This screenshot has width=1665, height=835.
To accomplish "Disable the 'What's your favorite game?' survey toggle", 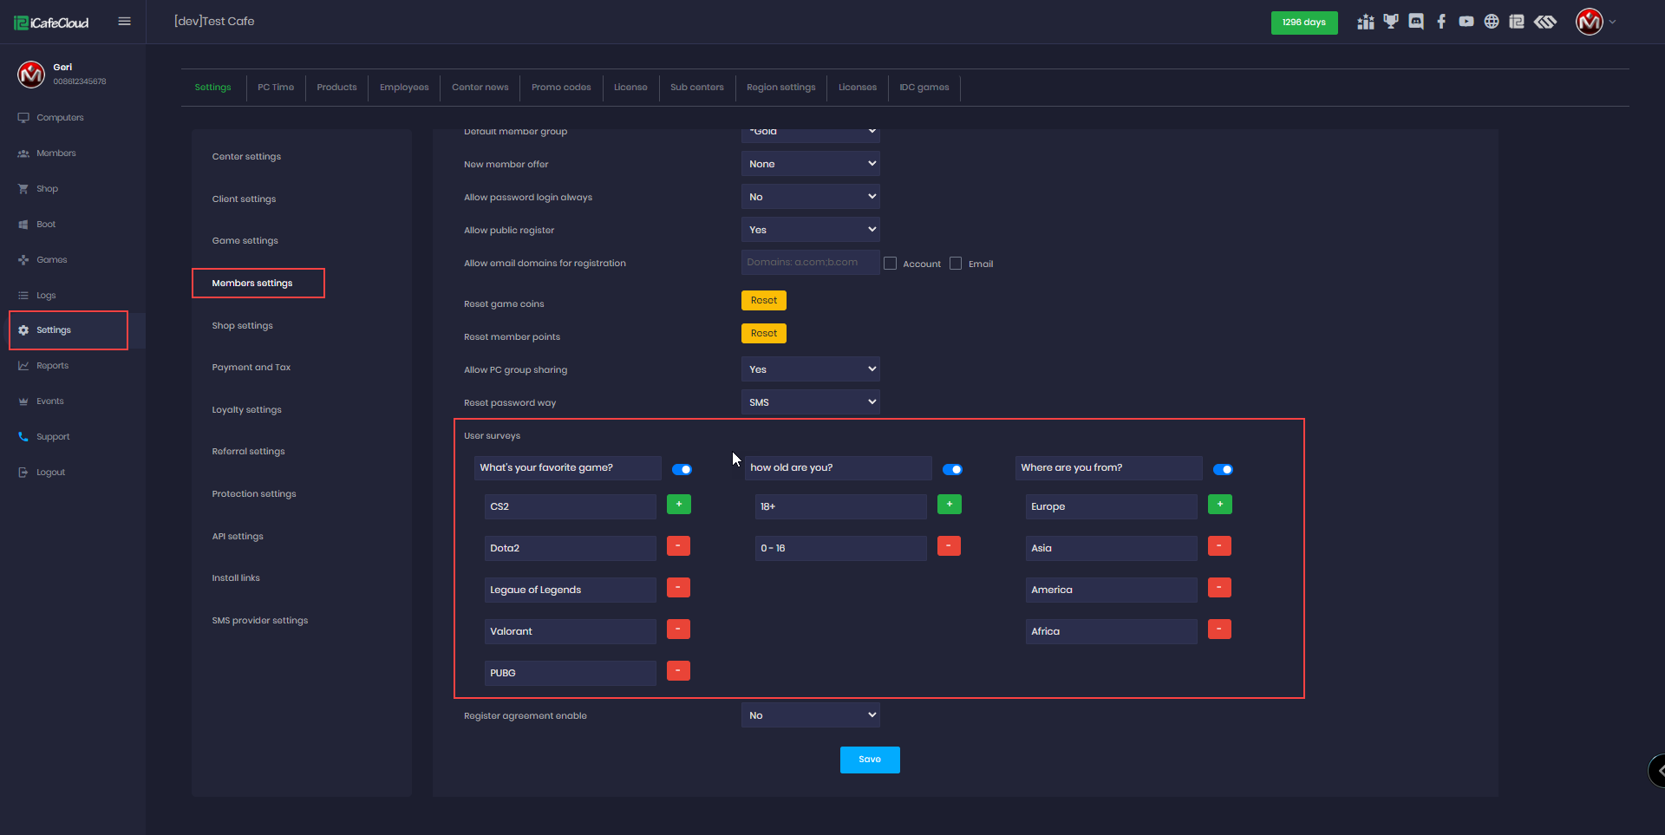I will coord(682,469).
